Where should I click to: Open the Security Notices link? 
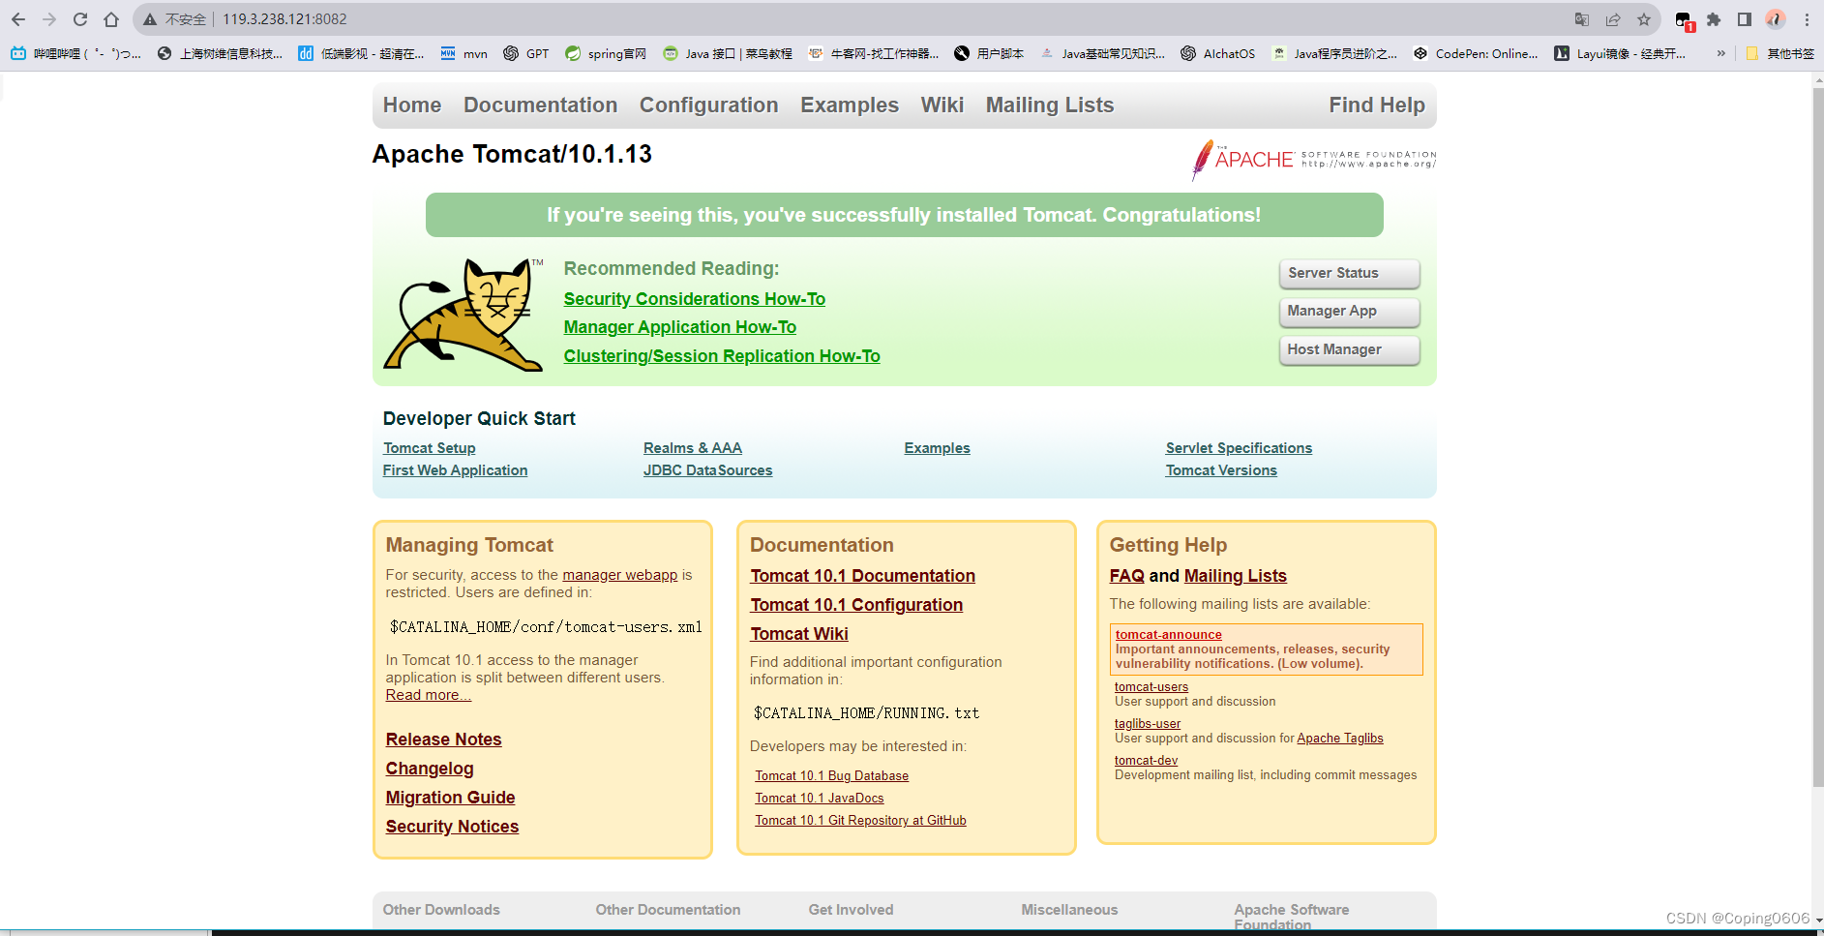pos(452,827)
